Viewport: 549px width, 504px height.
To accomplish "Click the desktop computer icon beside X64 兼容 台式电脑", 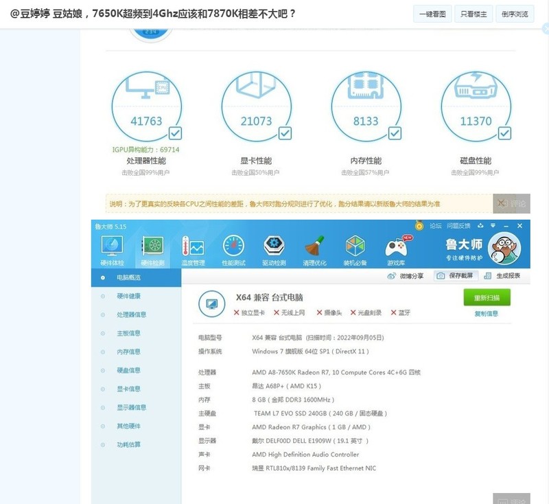I will pos(211,303).
